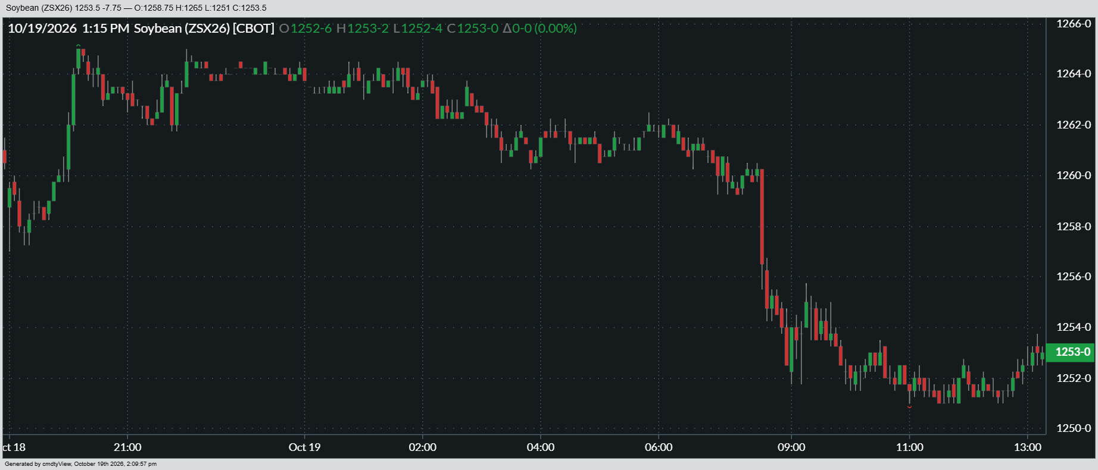Click the C1253-0 close value in header
The width and height of the screenshot is (1098, 470).
[473, 29]
